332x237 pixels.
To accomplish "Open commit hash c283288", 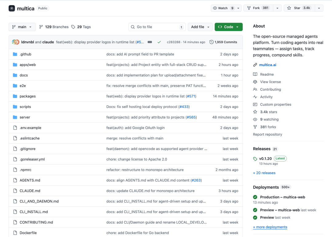I will 173,42.
